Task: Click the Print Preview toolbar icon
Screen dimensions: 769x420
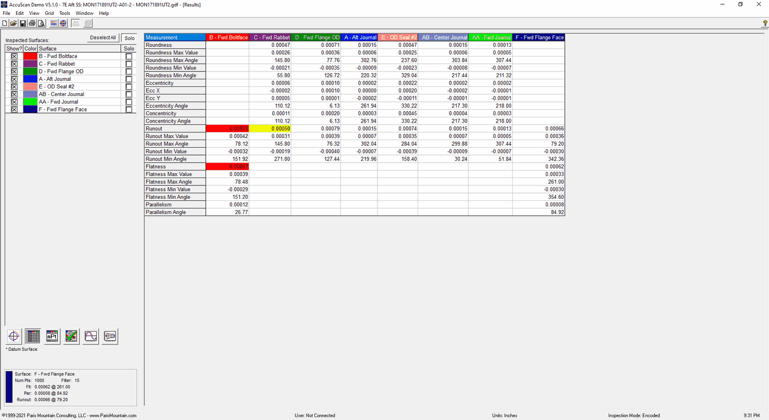Action: pos(41,23)
